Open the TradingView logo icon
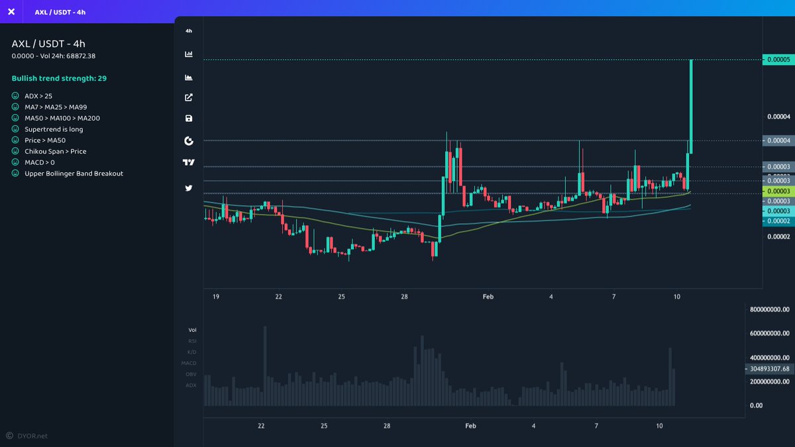This screenshot has width=795, height=447. pos(189,162)
